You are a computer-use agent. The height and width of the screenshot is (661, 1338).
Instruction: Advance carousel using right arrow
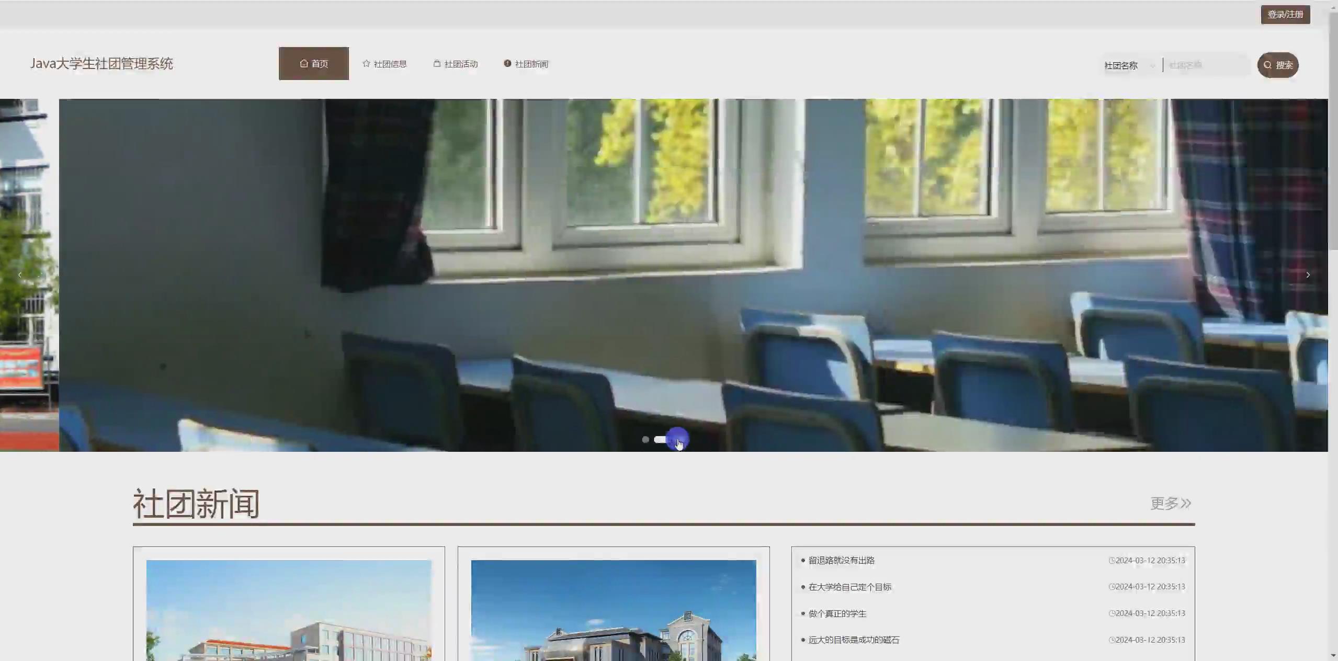(1308, 275)
